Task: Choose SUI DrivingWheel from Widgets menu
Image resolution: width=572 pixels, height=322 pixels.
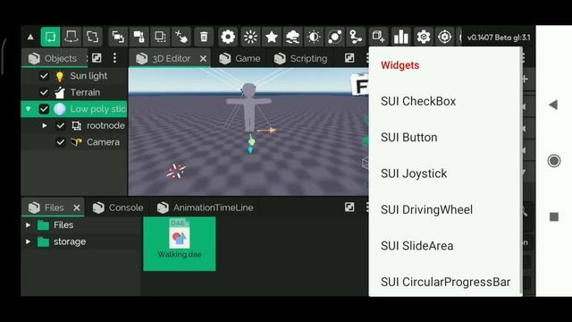Action: point(445,209)
